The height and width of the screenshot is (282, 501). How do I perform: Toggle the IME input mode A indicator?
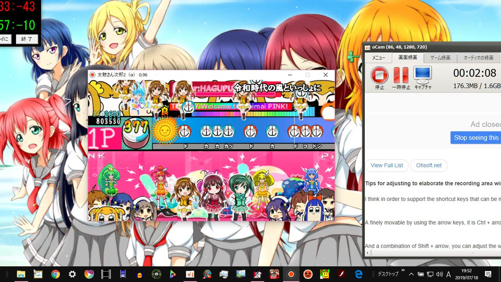pyautogui.click(x=449, y=274)
